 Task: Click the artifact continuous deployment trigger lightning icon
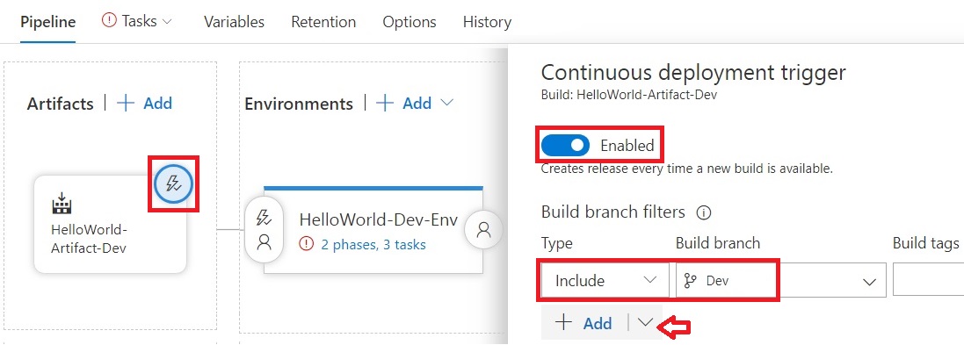(x=173, y=183)
